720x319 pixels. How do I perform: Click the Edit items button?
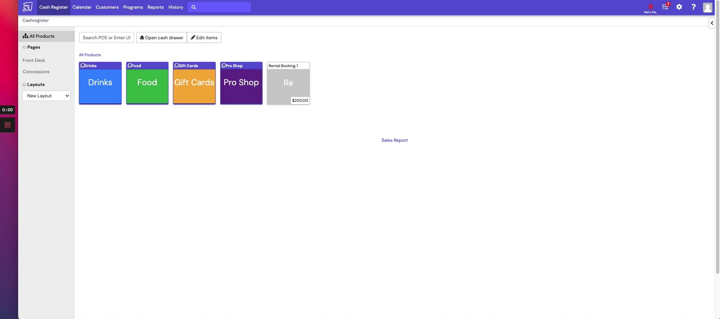click(x=204, y=38)
